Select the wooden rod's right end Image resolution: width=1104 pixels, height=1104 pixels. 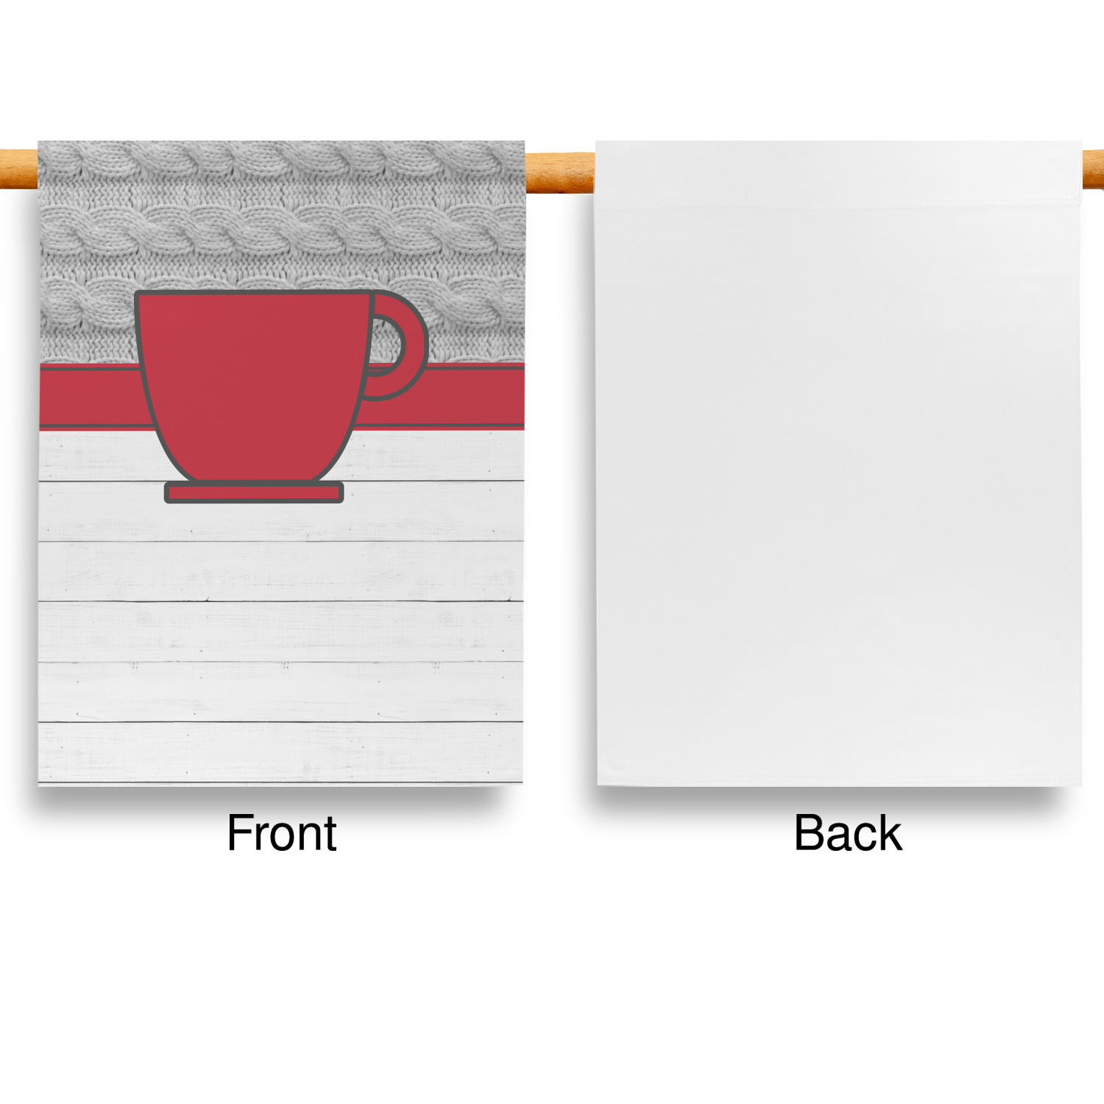(x=1093, y=169)
